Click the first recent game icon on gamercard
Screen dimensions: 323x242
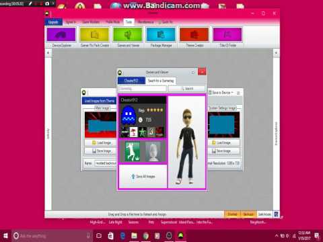click(124, 132)
